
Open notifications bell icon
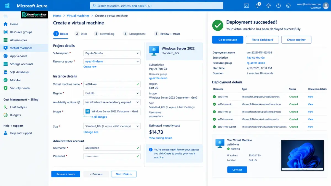point(258,6)
